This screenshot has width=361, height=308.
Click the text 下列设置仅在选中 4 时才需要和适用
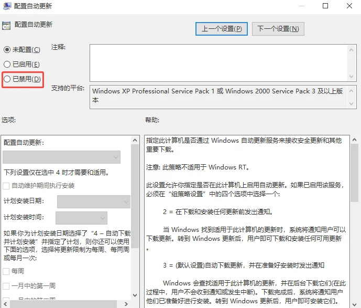(x=56, y=173)
